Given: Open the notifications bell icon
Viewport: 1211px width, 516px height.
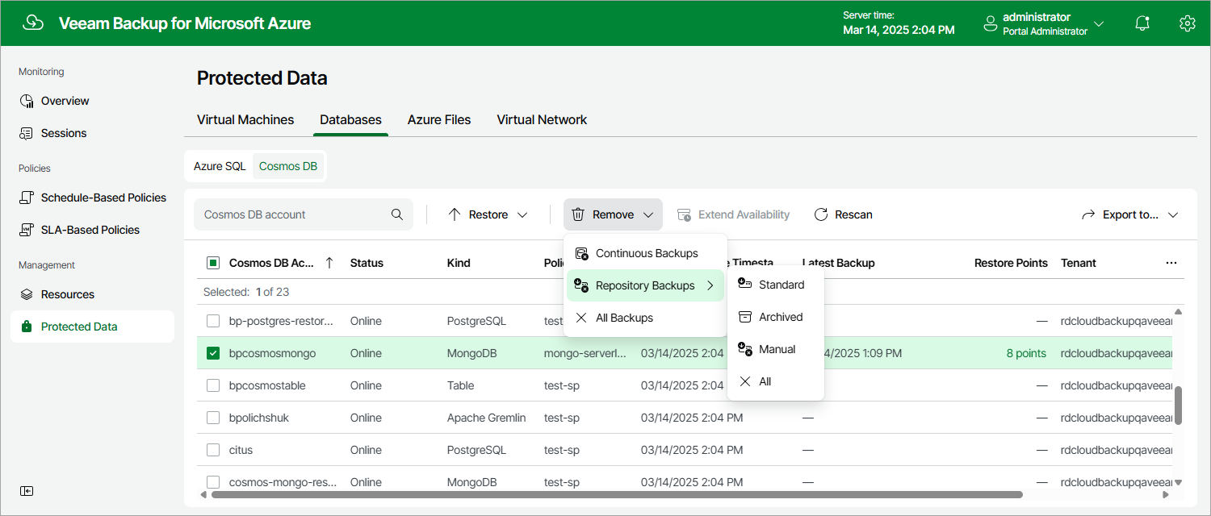Looking at the screenshot, I should click(1142, 23).
